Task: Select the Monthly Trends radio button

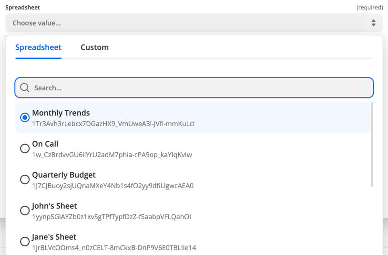Action: (25, 117)
